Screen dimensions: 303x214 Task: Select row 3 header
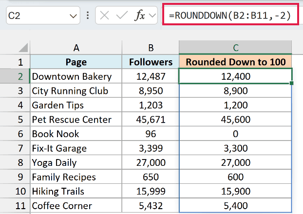click(15, 90)
